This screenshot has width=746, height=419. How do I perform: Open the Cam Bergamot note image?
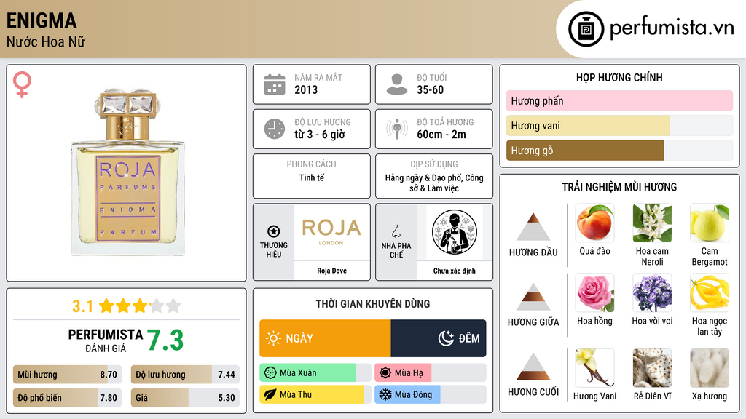pos(710,223)
